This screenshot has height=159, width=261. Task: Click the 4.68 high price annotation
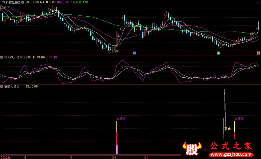7,7
